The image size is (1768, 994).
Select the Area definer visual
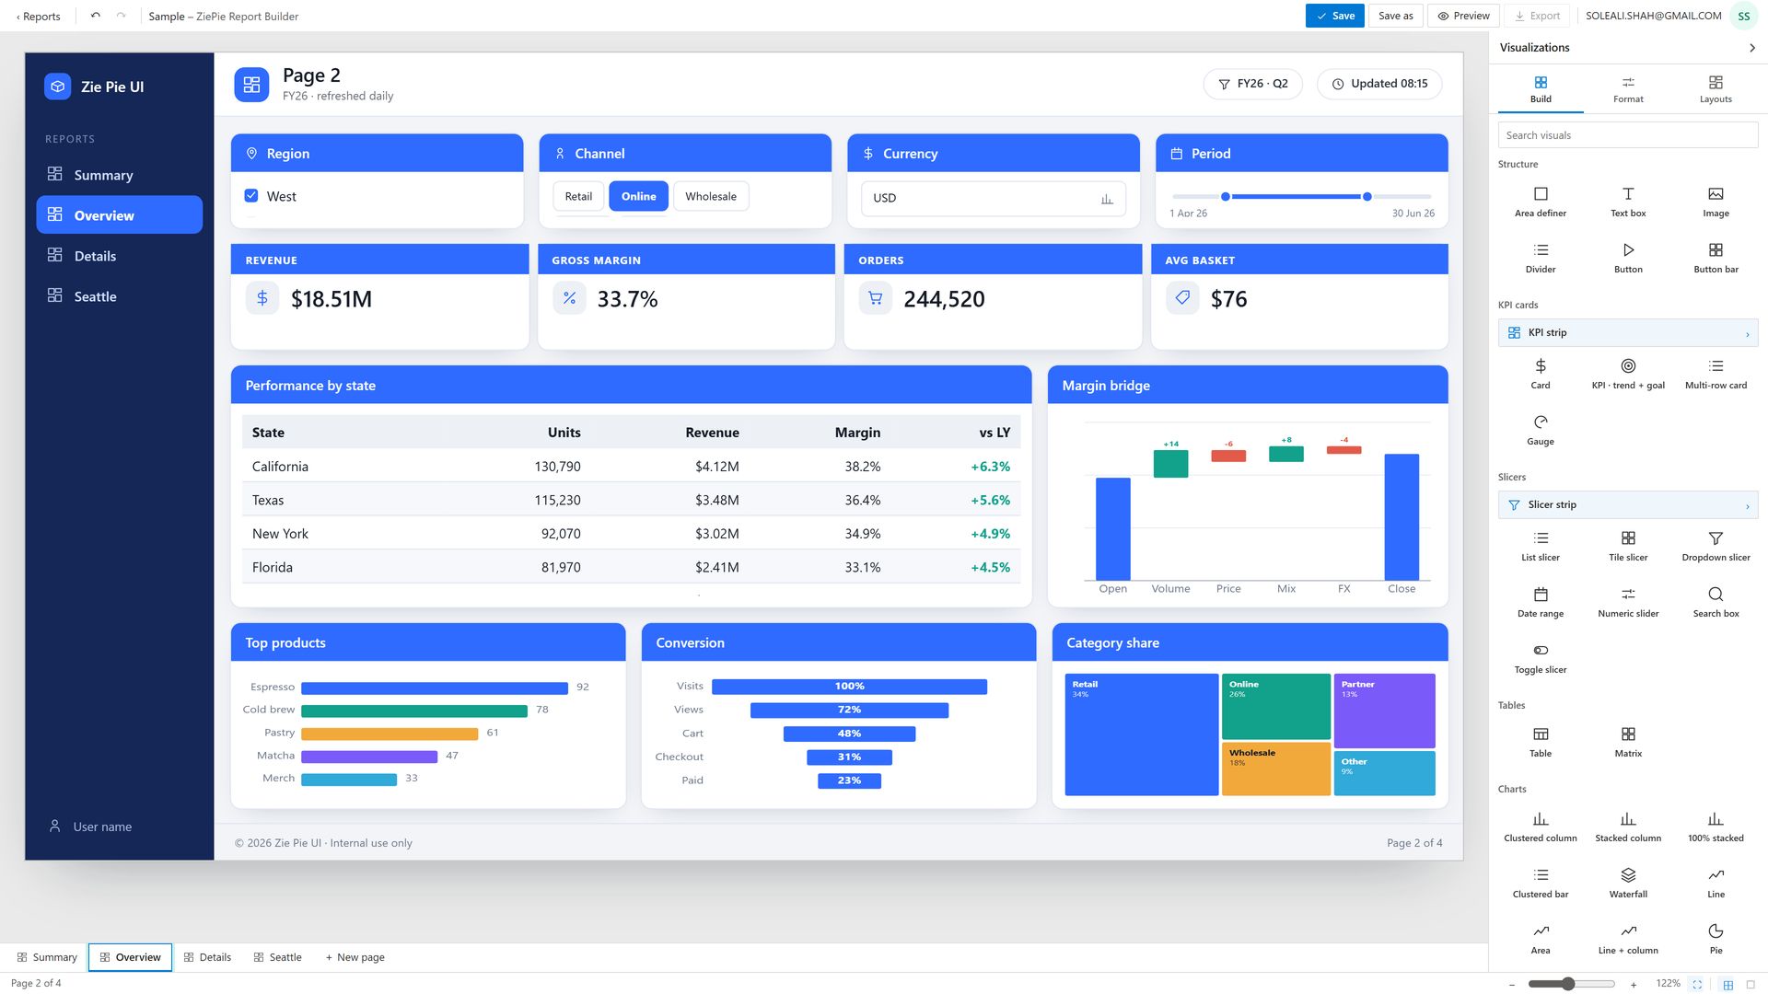tap(1540, 202)
